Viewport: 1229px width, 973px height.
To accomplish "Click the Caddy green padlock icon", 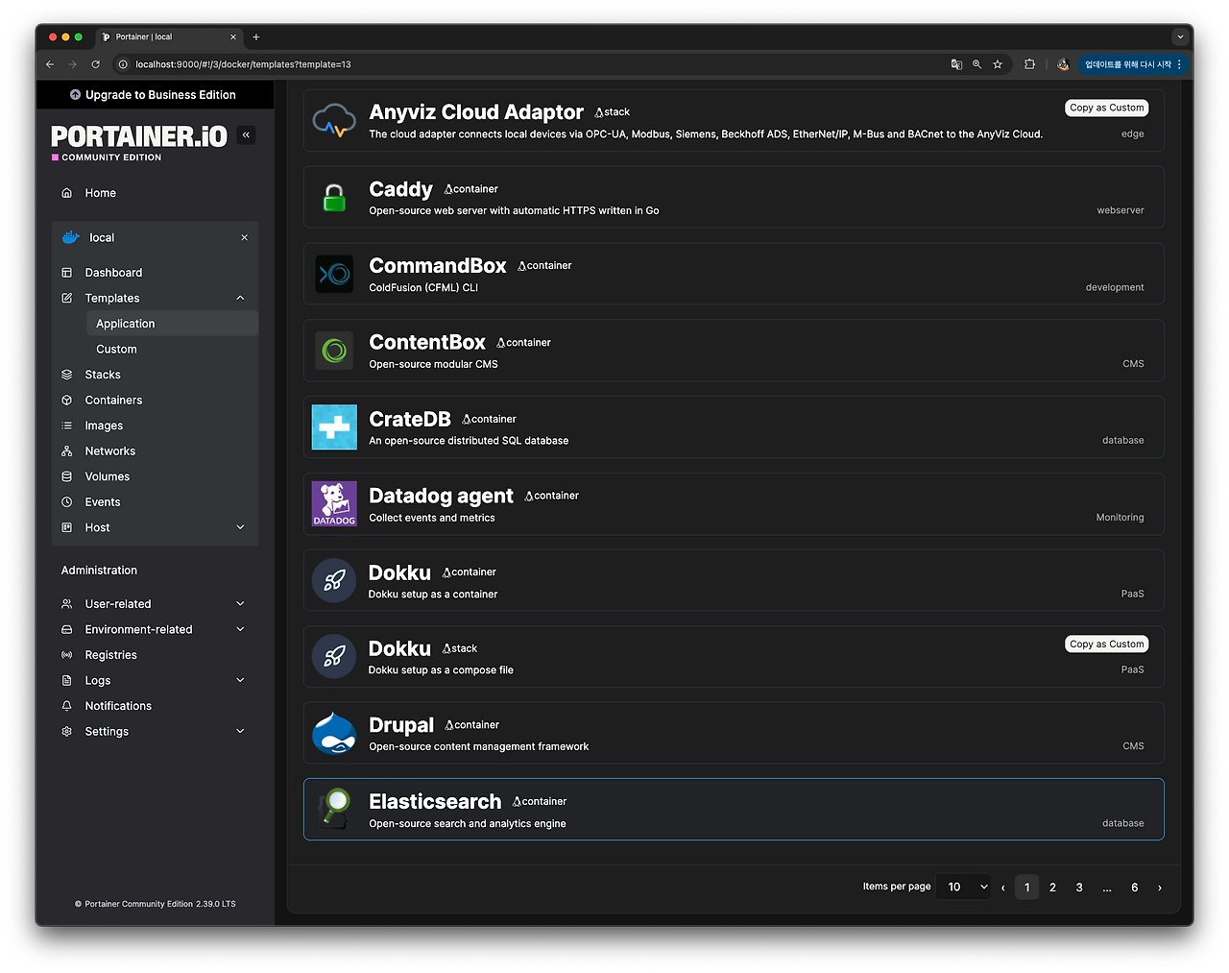I will coord(334,198).
